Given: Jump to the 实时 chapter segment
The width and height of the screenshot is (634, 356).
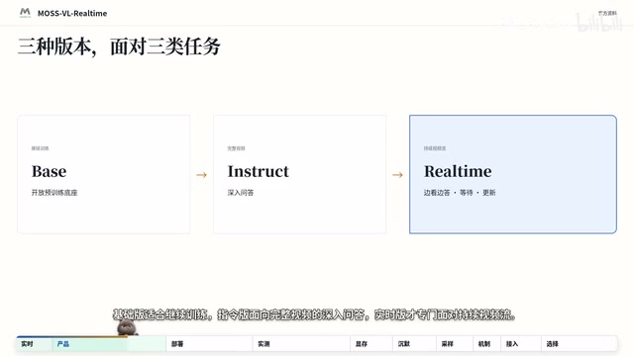Looking at the screenshot, I should (x=34, y=344).
